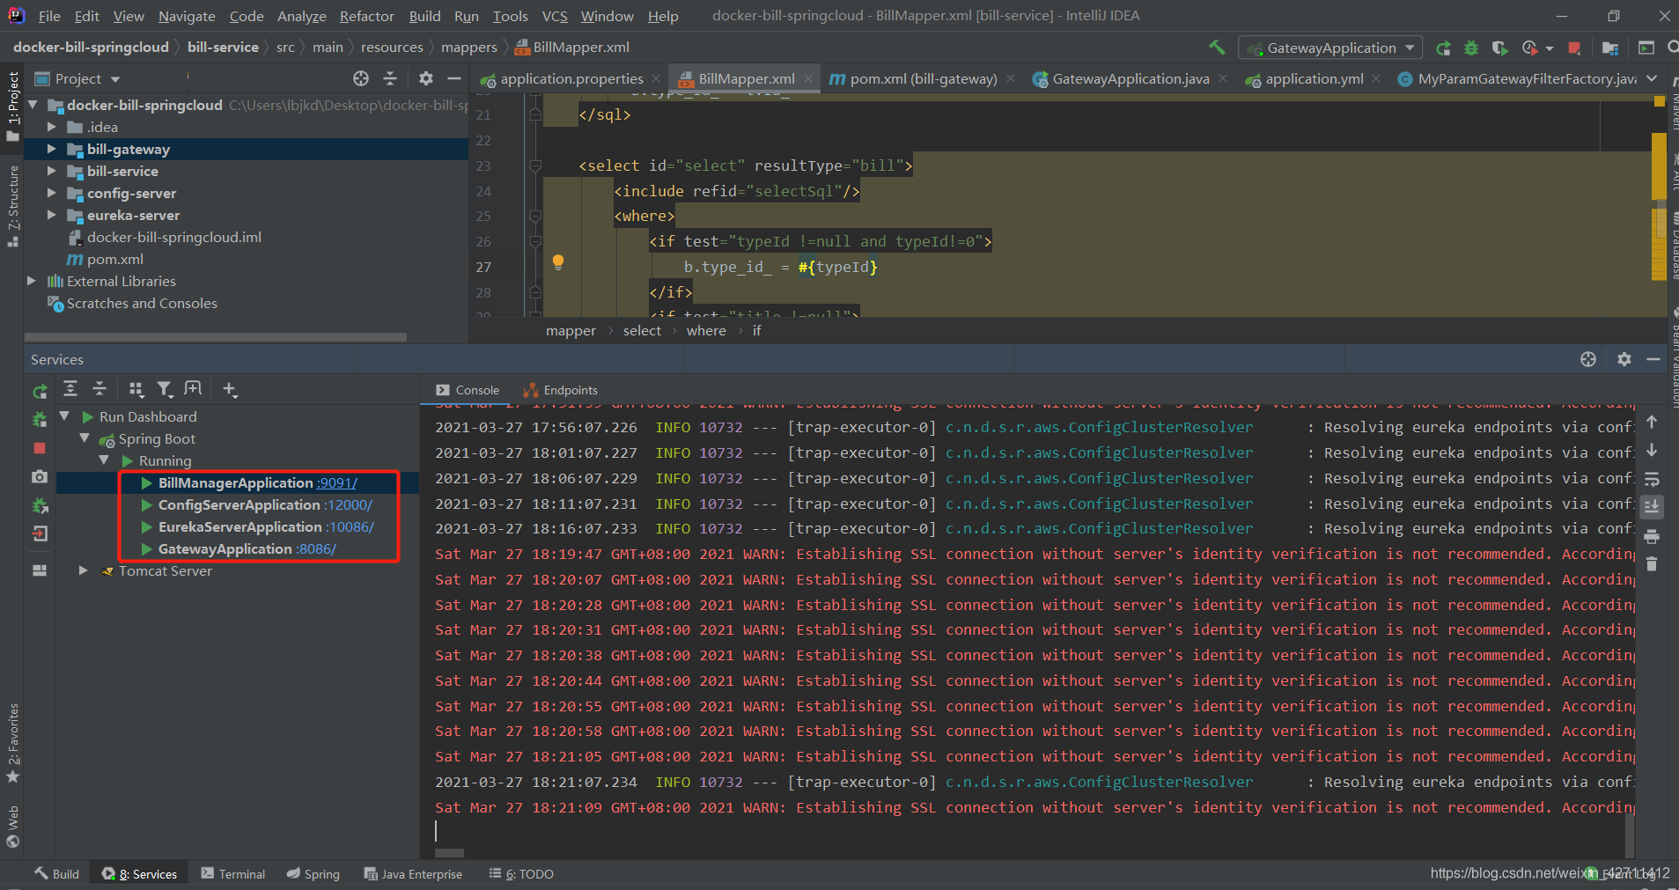Image resolution: width=1679 pixels, height=890 pixels.
Task: Clear console with the trash icon
Action: point(1652,563)
